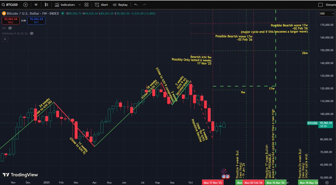Image resolution: width=336 pixels, height=185 pixels.
Task: Open the W time interval menu
Action: point(36,5)
